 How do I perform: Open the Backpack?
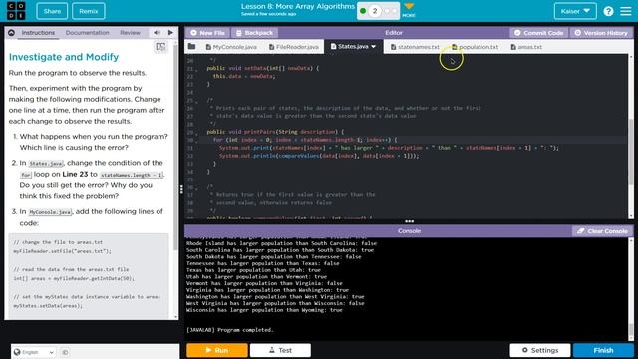(255, 33)
